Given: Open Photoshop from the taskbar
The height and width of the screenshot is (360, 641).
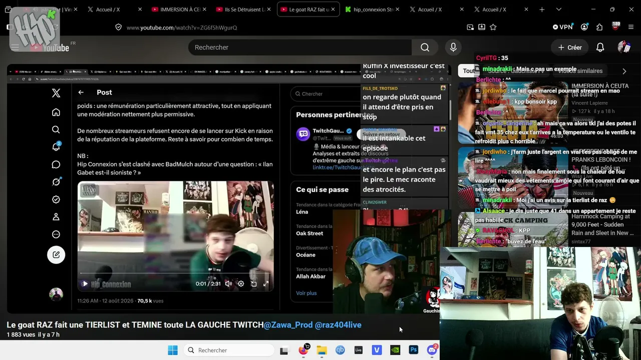Looking at the screenshot, I should [x=414, y=350].
